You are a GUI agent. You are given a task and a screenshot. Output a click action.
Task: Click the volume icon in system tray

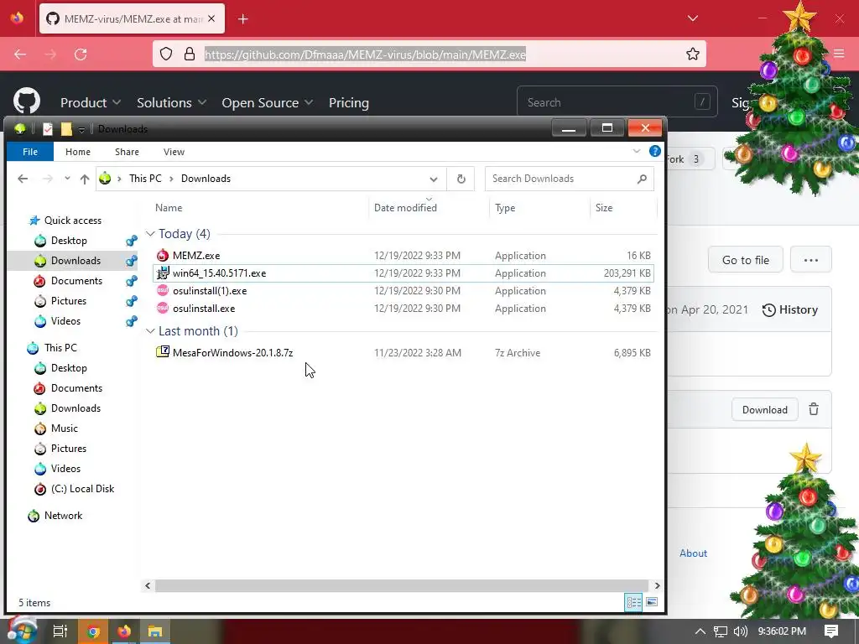[741, 631]
